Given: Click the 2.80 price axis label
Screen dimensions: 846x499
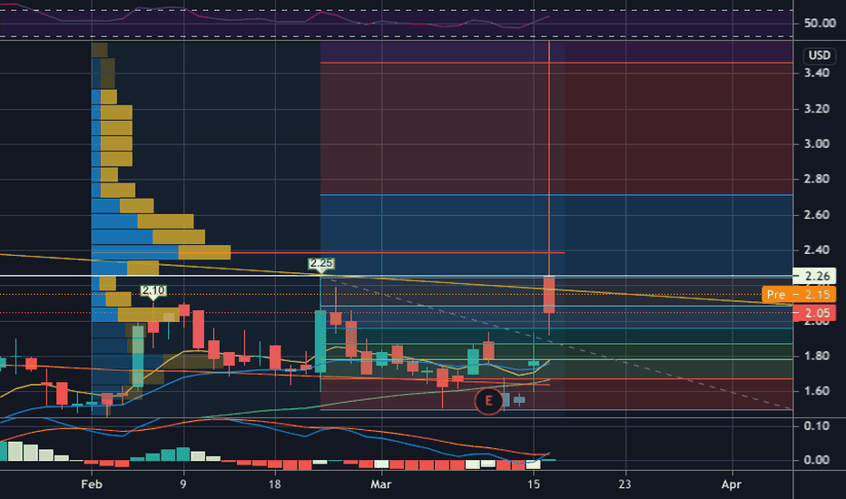Looking at the screenshot, I should [816, 179].
